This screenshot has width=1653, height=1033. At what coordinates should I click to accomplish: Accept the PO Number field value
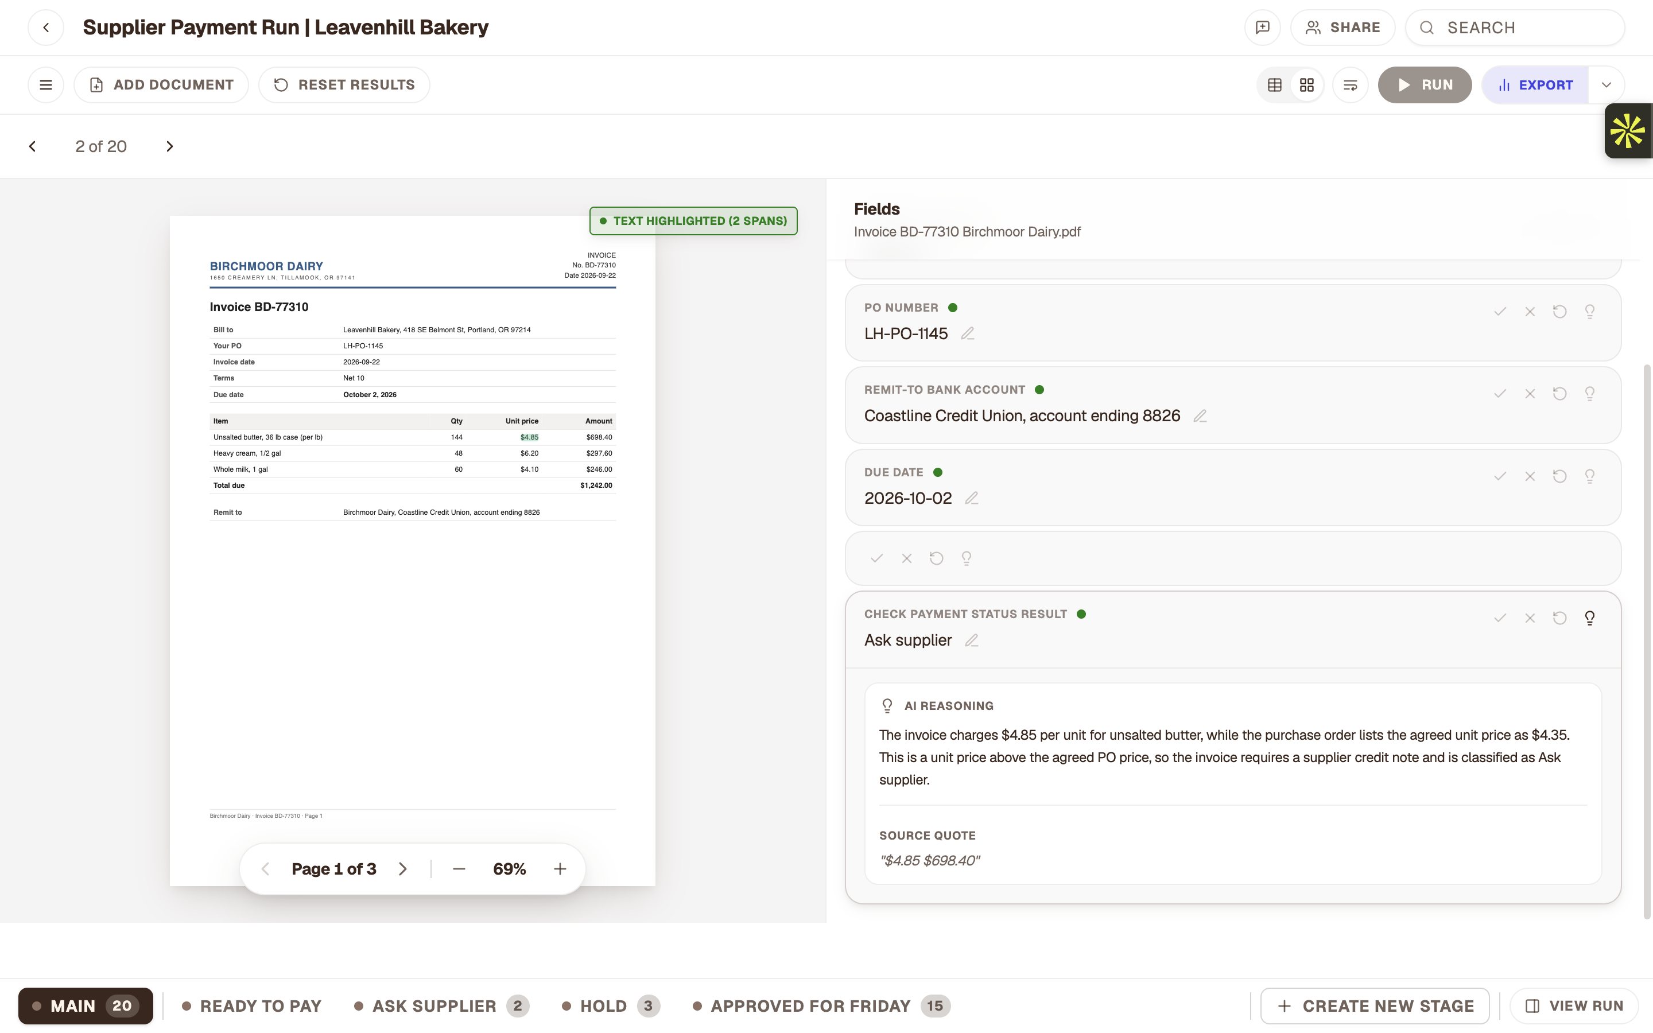1500,312
